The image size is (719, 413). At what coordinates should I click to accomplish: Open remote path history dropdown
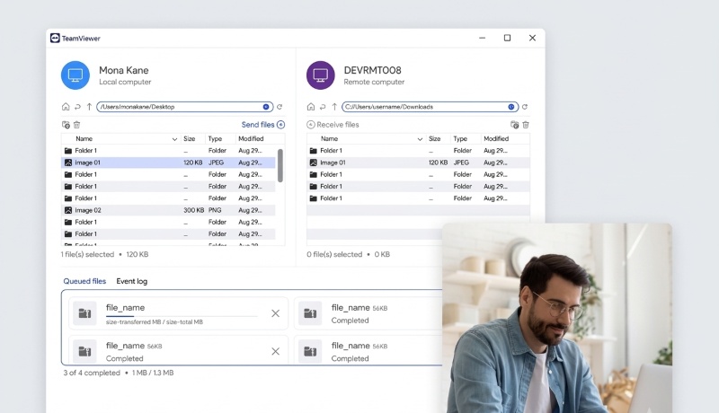coord(511,107)
